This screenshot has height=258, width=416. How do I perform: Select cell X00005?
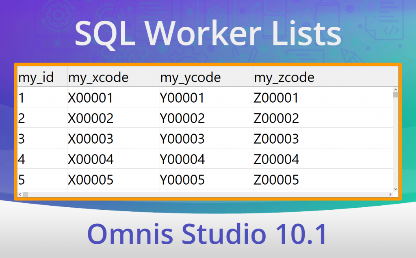pos(113,179)
